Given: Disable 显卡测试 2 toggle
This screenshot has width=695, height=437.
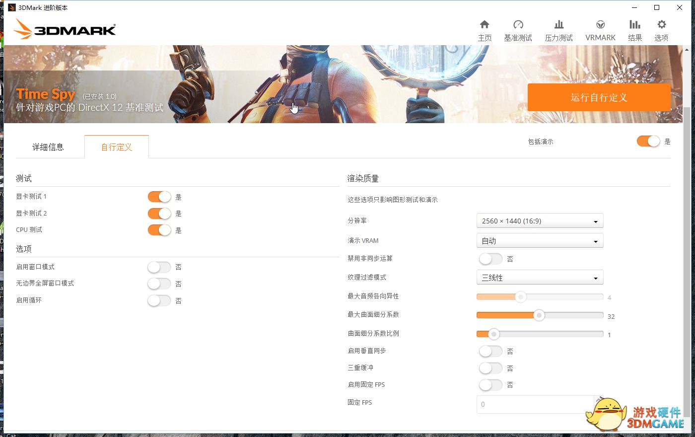Looking at the screenshot, I should click(x=159, y=214).
